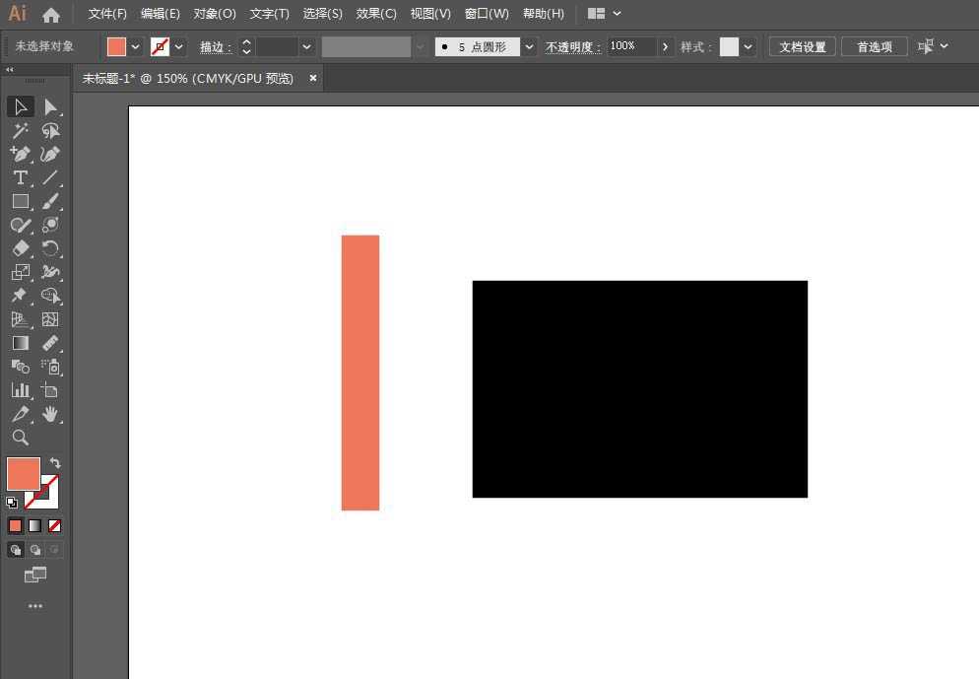
Task: Click the 文档设置 button
Action: click(802, 46)
